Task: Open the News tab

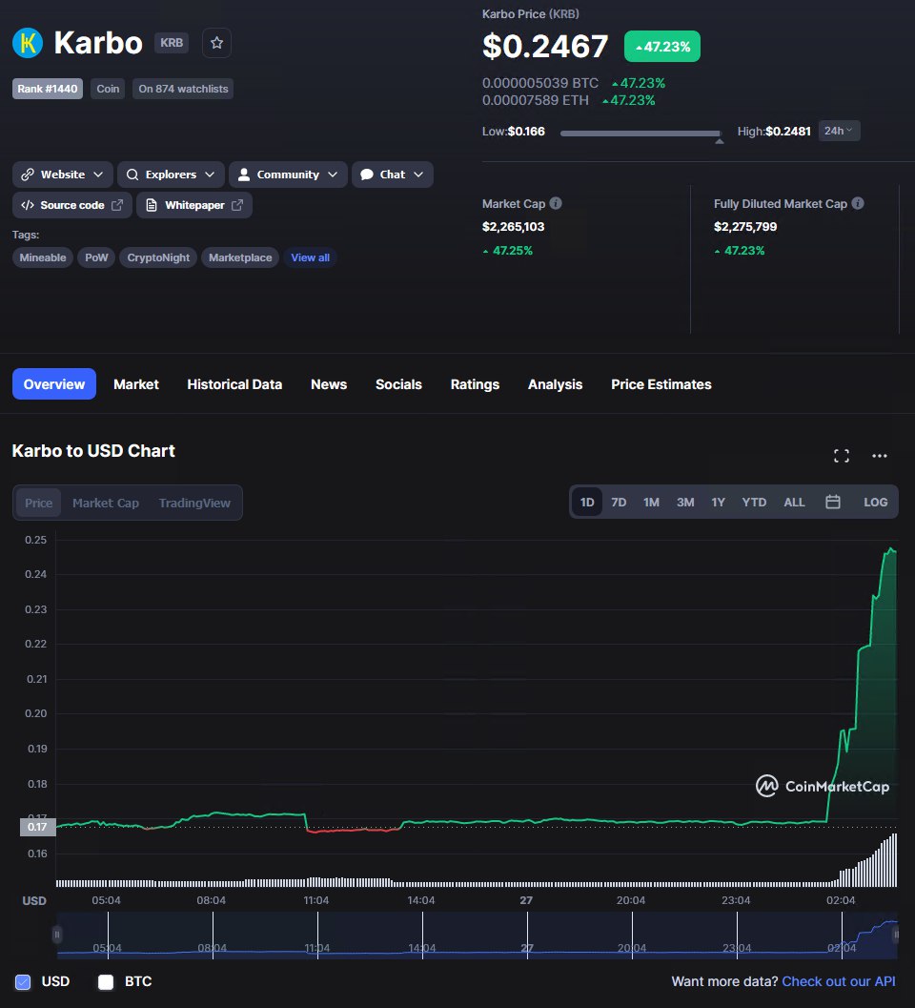Action: pos(329,383)
